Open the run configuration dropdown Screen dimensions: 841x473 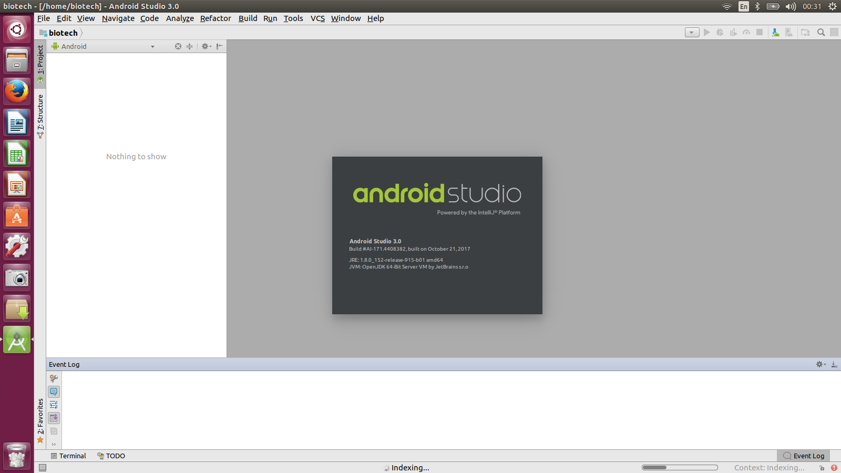[692, 33]
